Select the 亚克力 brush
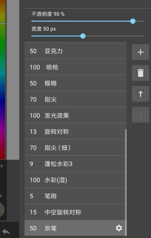 tap(75, 51)
